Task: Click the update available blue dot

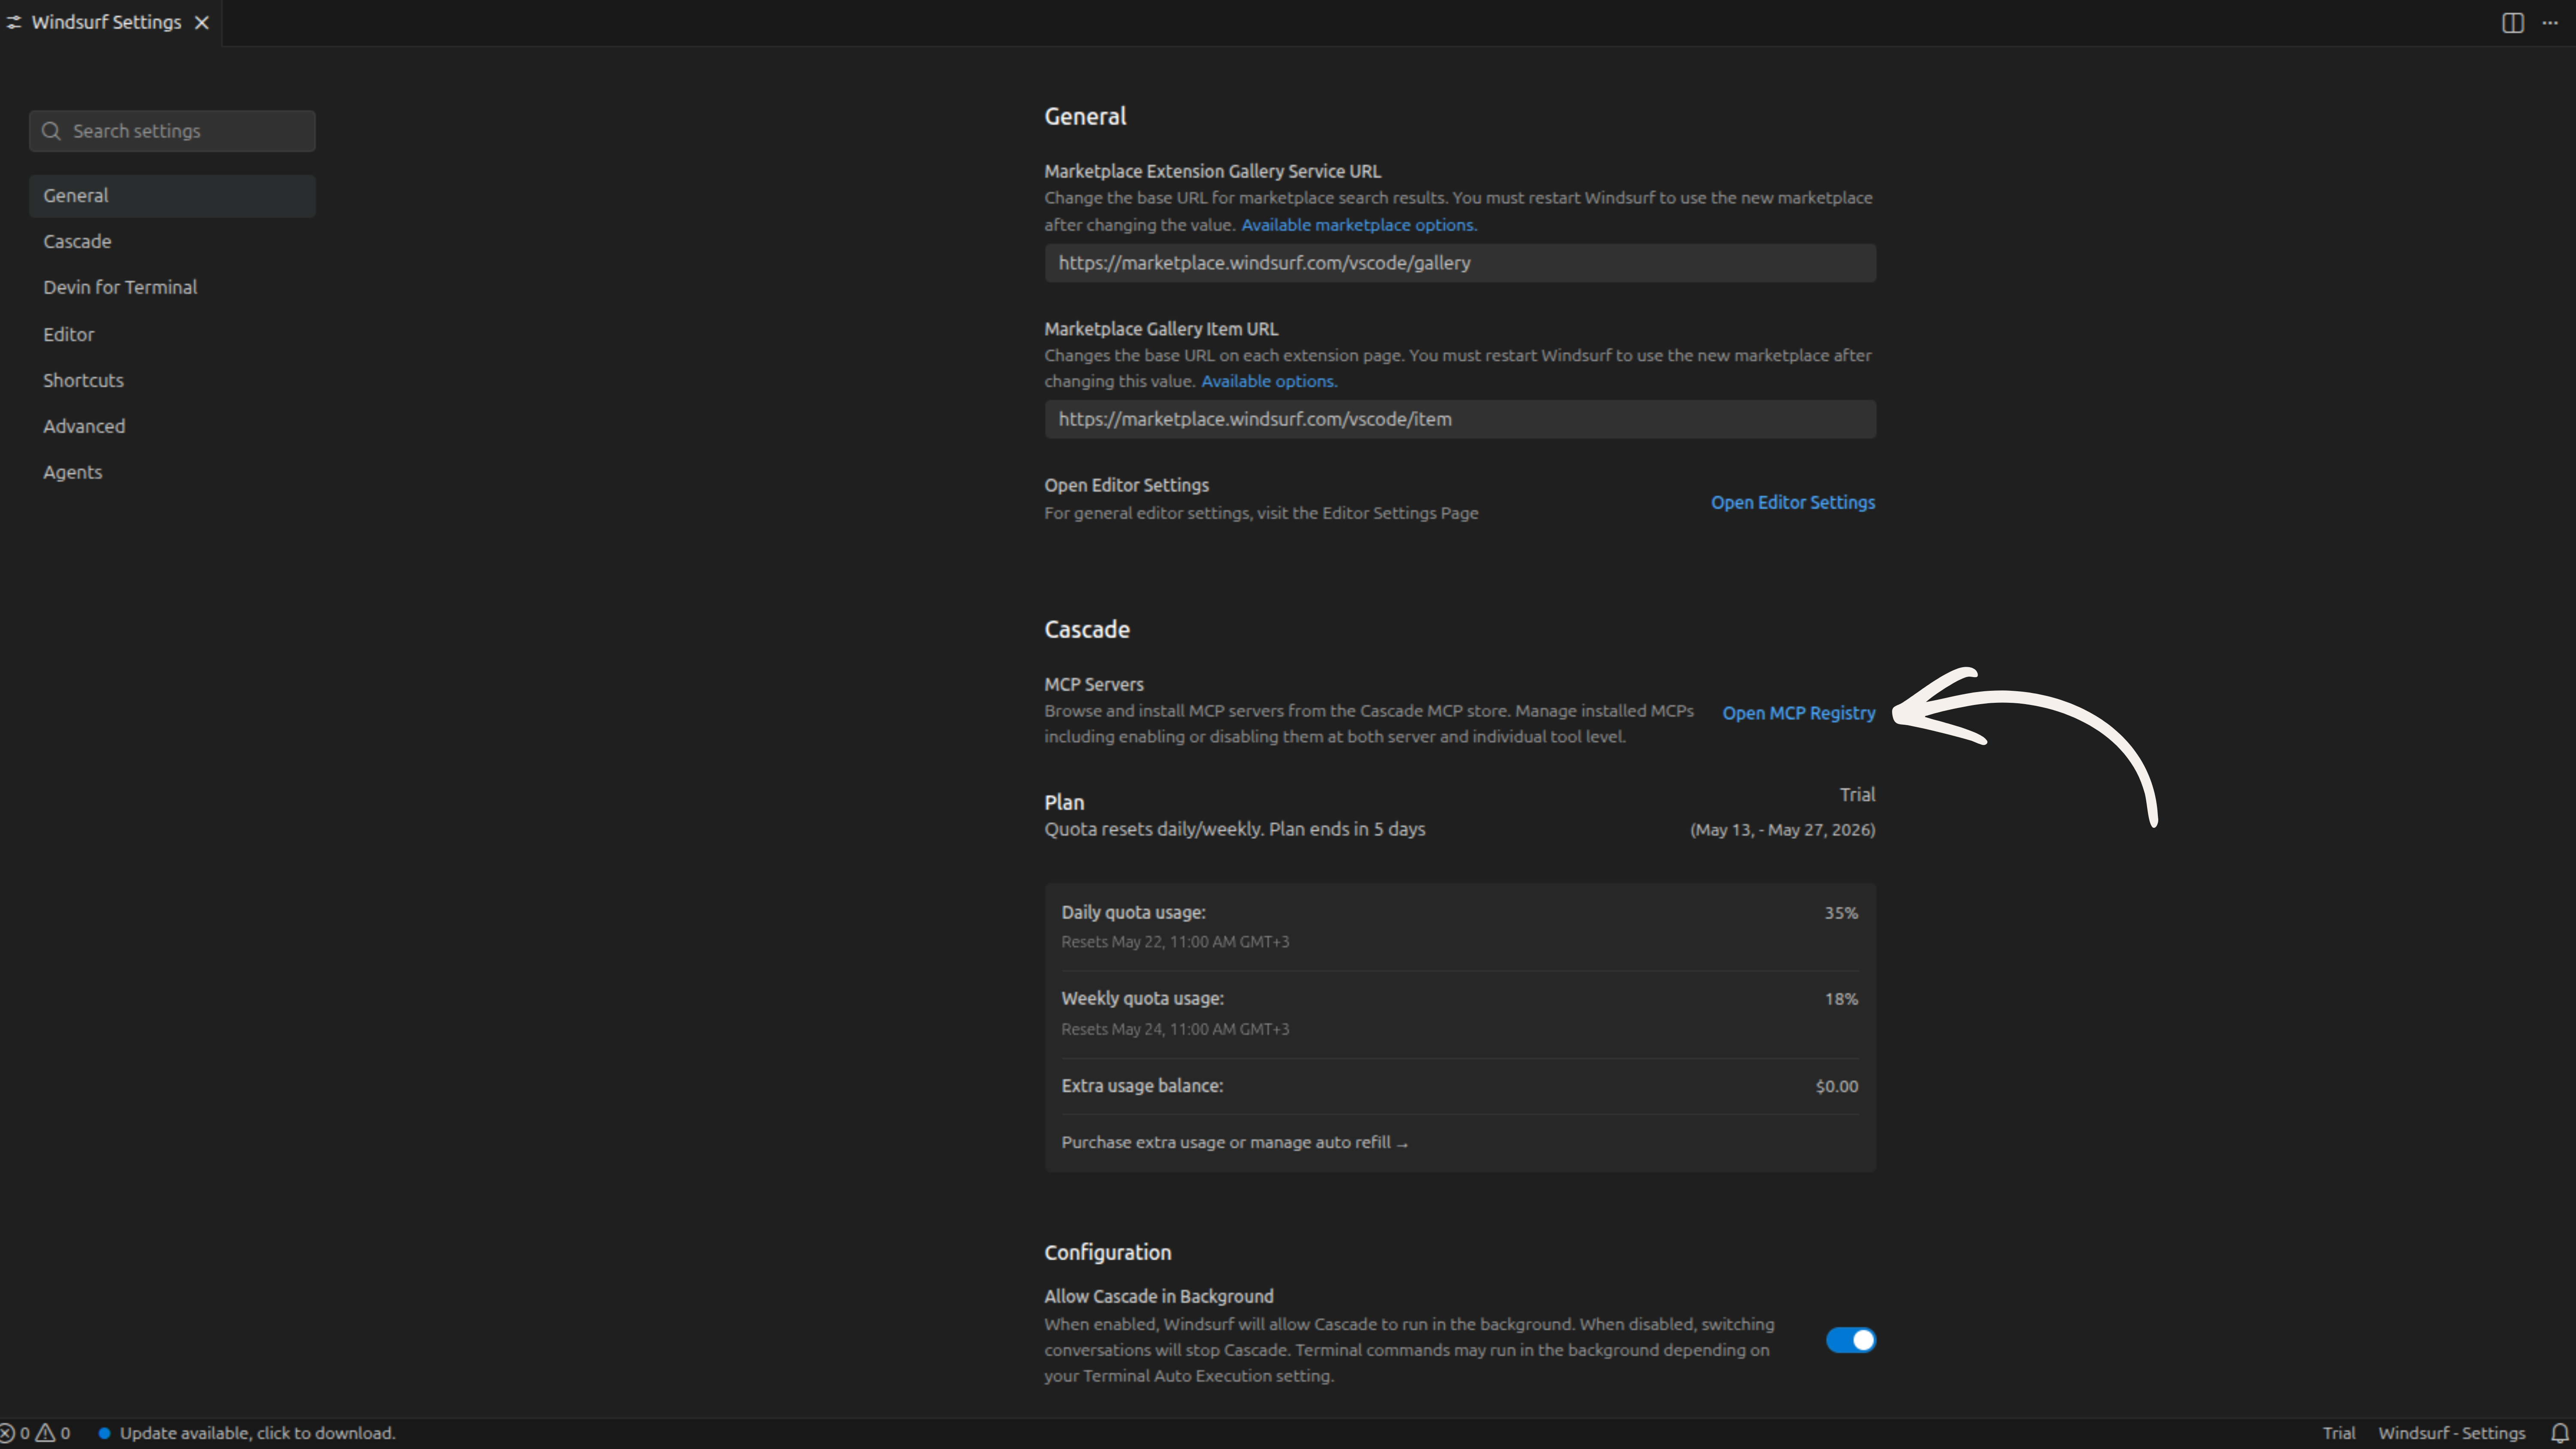Action: tap(104, 1433)
